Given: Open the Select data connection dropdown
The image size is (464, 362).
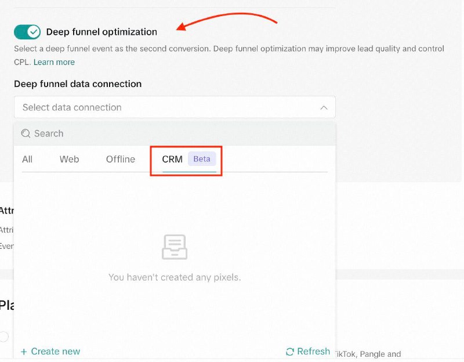Looking at the screenshot, I should pyautogui.click(x=175, y=107).
